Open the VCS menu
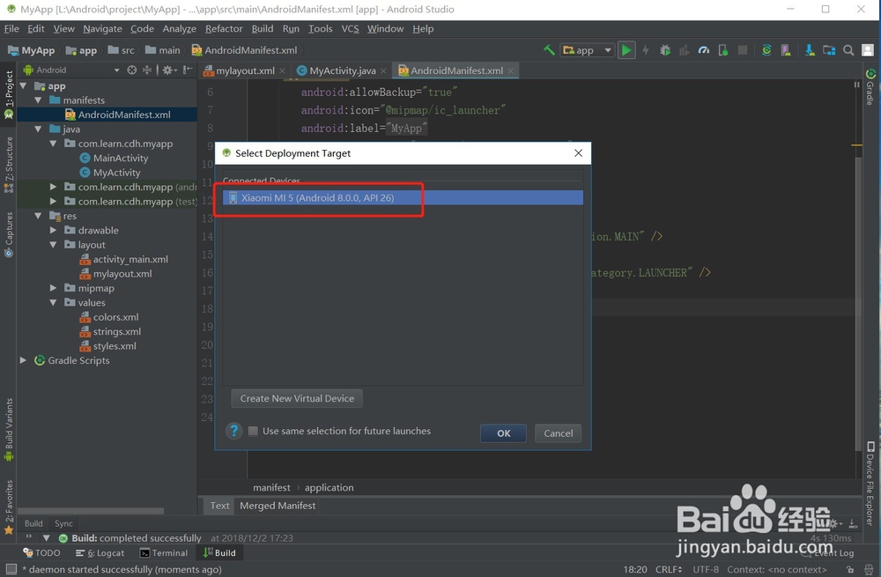881x577 pixels. pos(350,29)
